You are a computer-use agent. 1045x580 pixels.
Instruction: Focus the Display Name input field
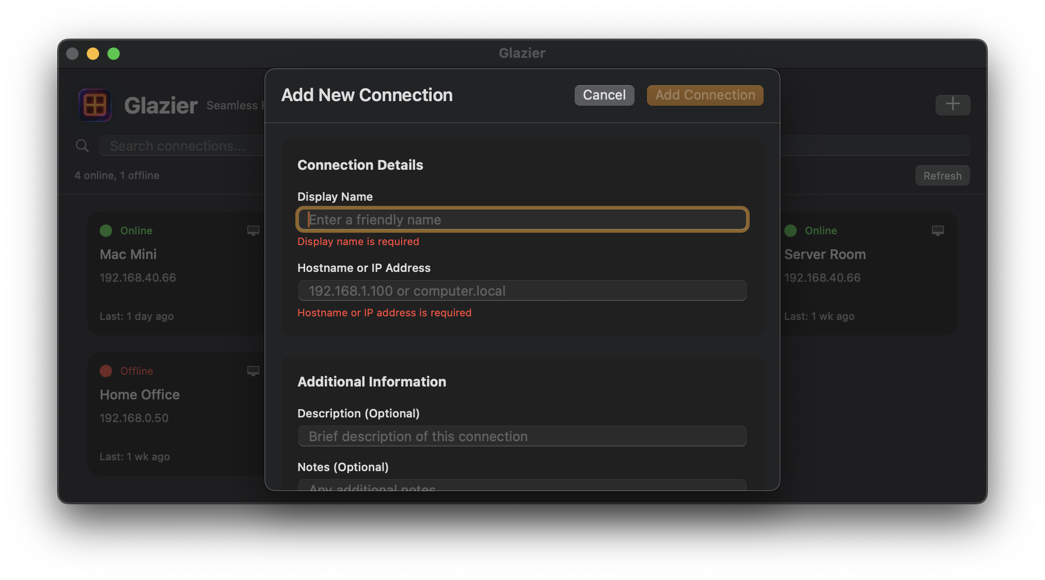pos(522,219)
